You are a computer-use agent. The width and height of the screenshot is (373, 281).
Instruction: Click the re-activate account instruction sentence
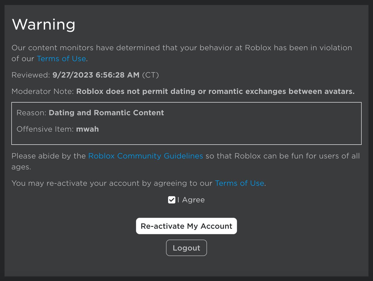coord(112,183)
